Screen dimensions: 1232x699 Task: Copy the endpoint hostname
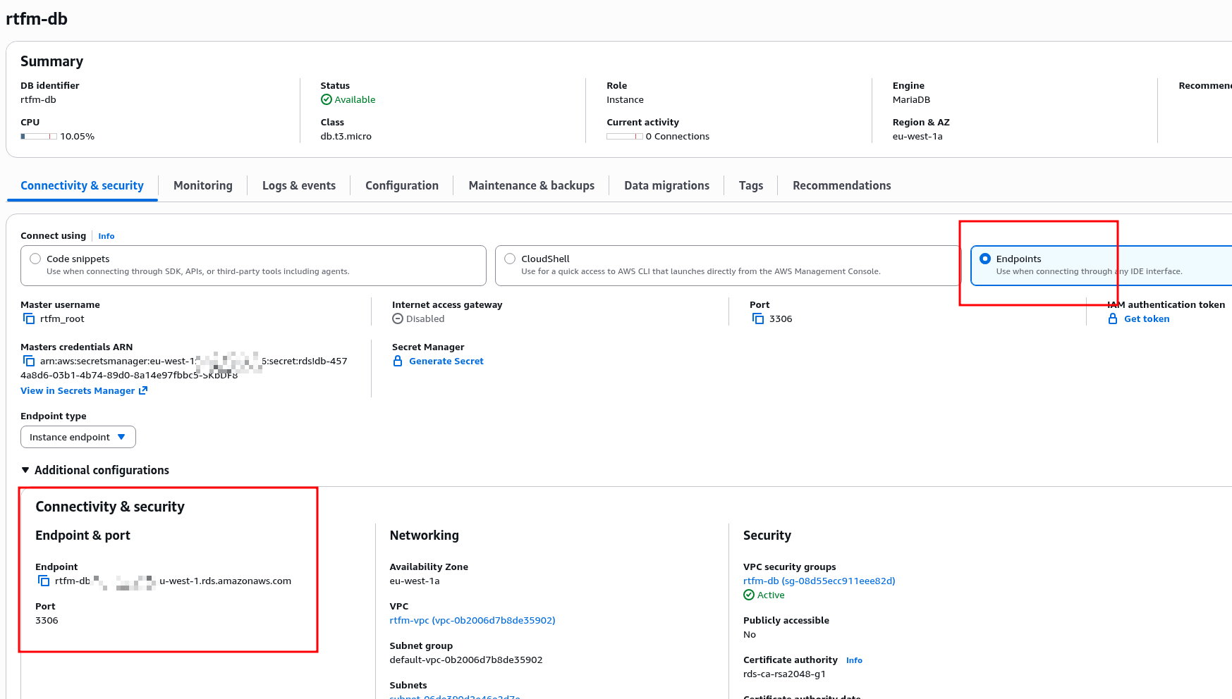click(44, 581)
